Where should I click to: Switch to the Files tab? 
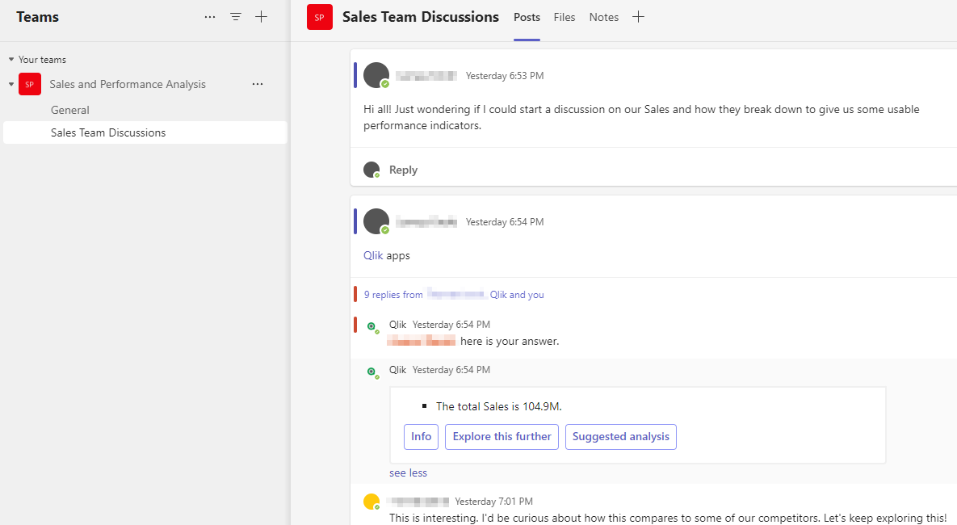pos(565,17)
